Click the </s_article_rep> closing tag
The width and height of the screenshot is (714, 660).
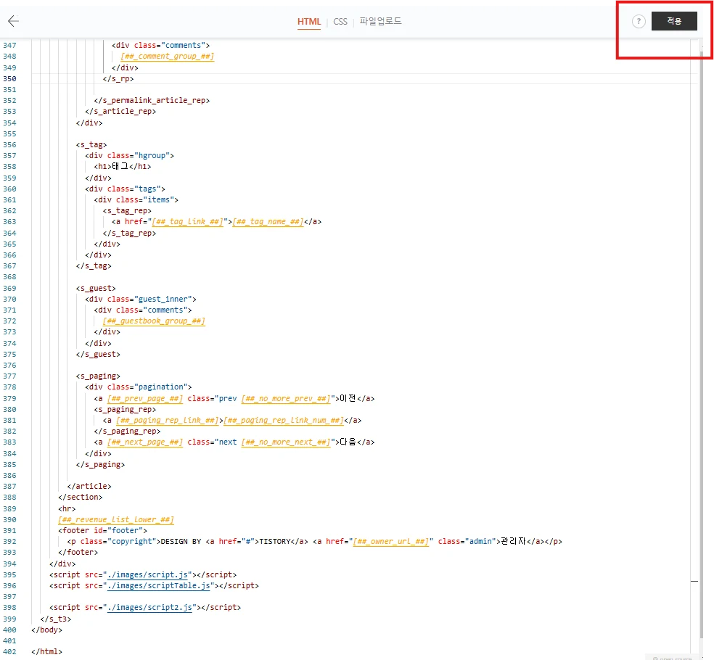click(x=120, y=112)
